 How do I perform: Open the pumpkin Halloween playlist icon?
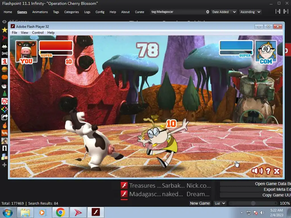pos(5,77)
